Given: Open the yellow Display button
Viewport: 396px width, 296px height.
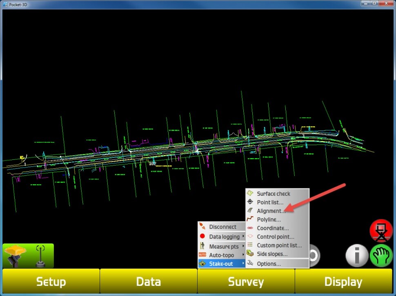Looking at the screenshot, I should [343, 282].
